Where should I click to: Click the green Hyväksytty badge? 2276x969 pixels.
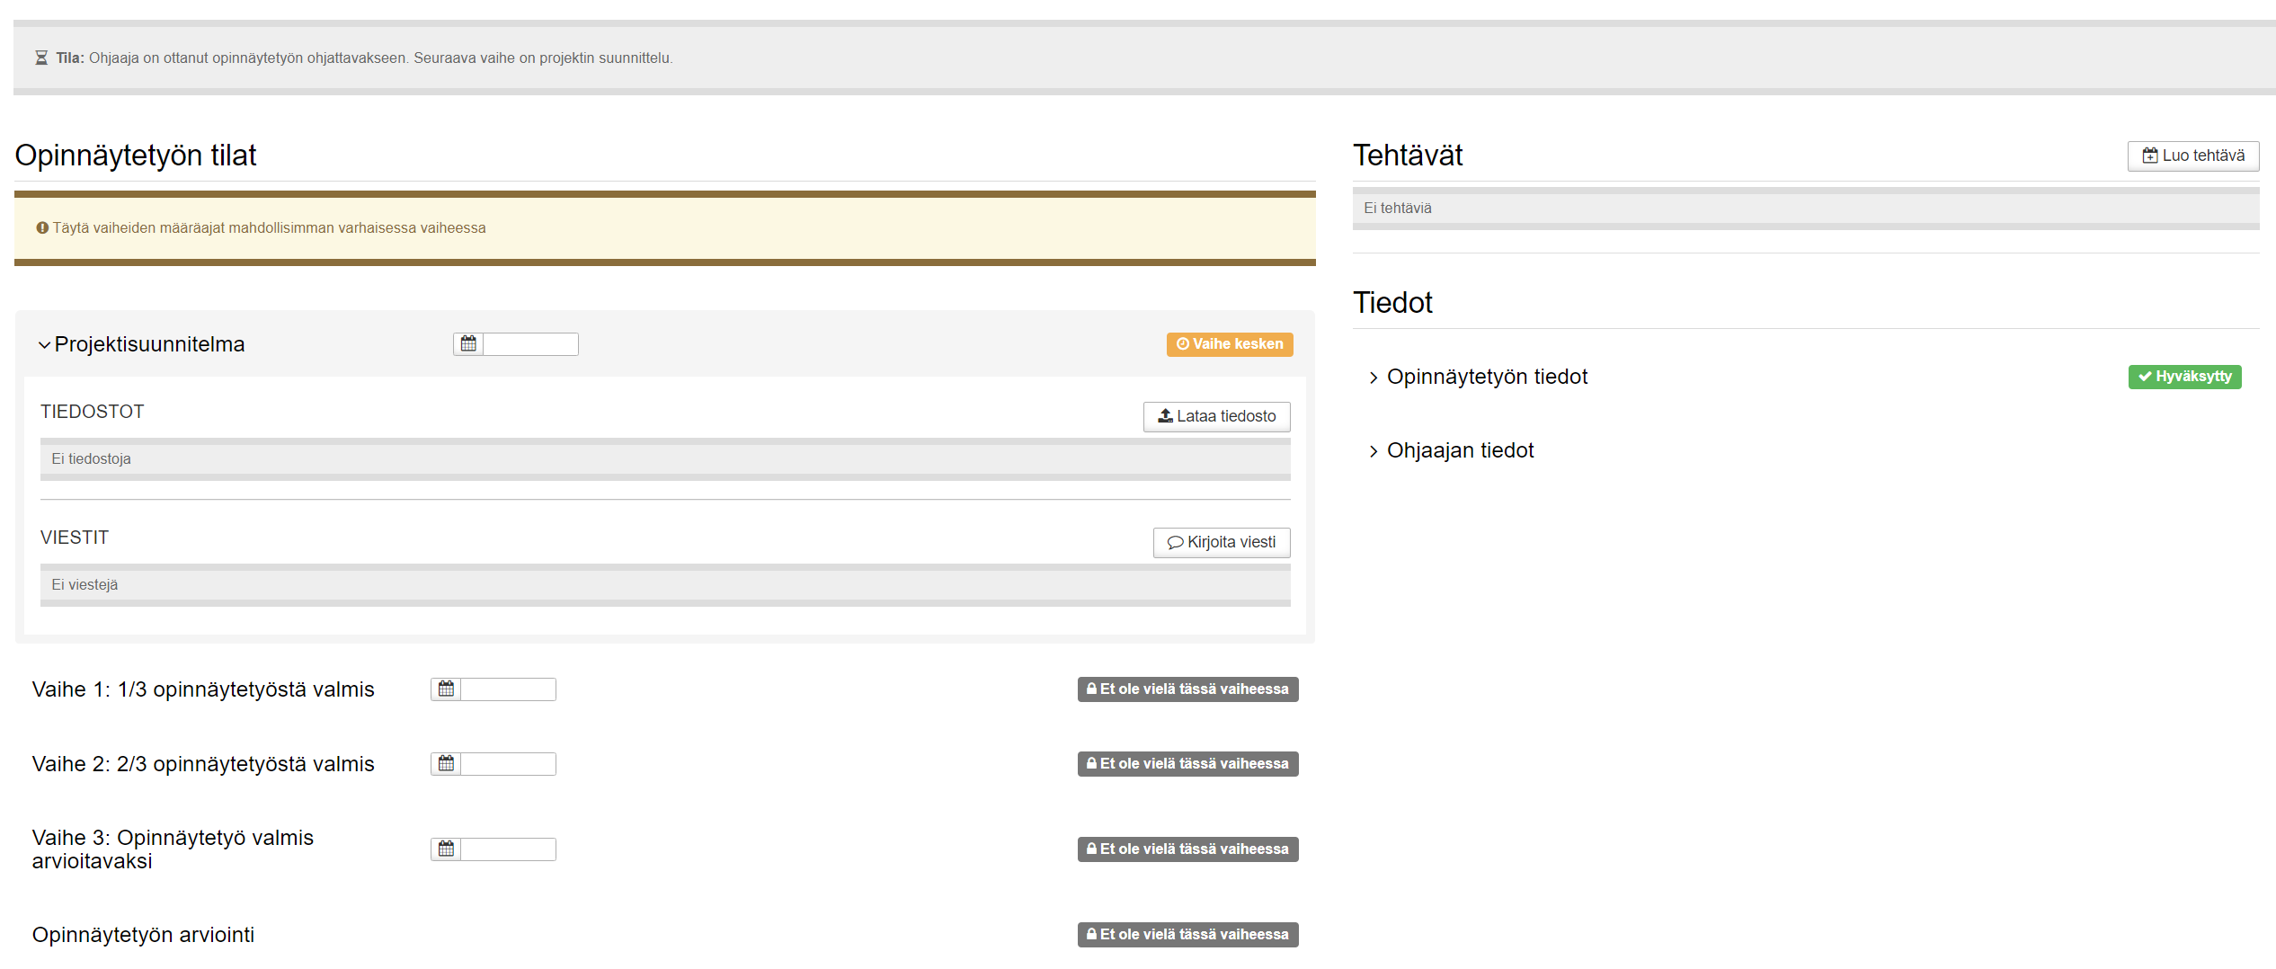(2184, 377)
